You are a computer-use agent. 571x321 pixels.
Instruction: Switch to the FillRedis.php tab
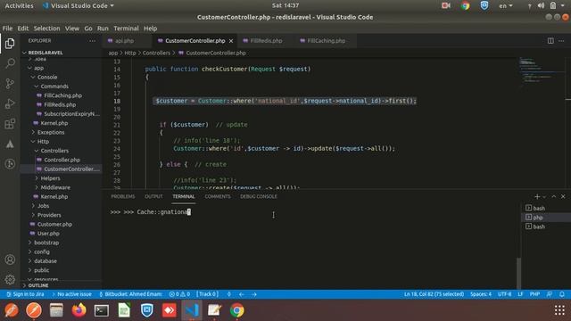click(x=266, y=41)
